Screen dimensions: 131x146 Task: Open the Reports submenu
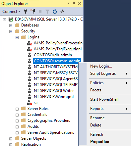[108, 109]
